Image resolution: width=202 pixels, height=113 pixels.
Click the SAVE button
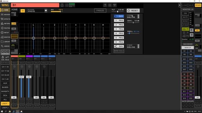[x=191, y=5]
